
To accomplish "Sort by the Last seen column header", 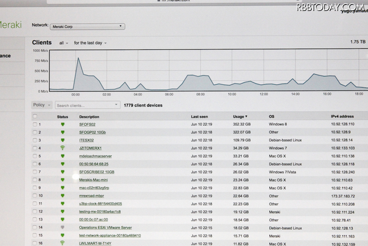I will [x=200, y=116].
